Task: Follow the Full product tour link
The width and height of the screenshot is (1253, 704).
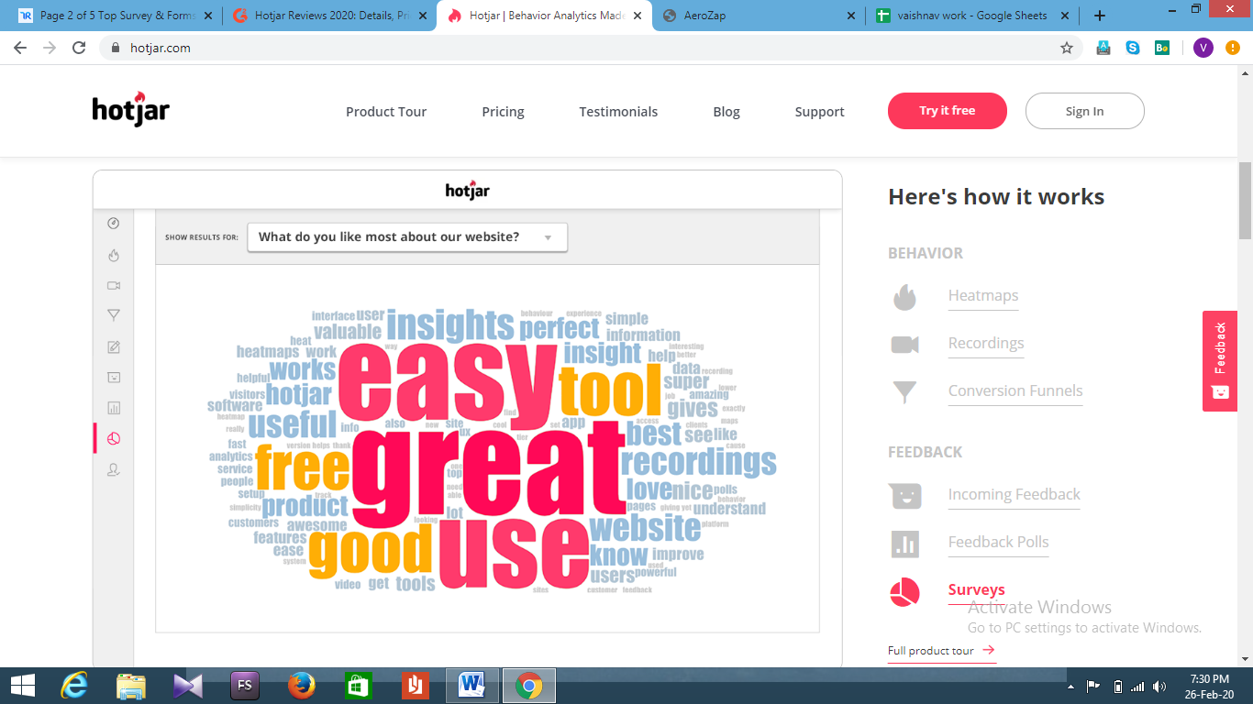Action: pos(941,651)
